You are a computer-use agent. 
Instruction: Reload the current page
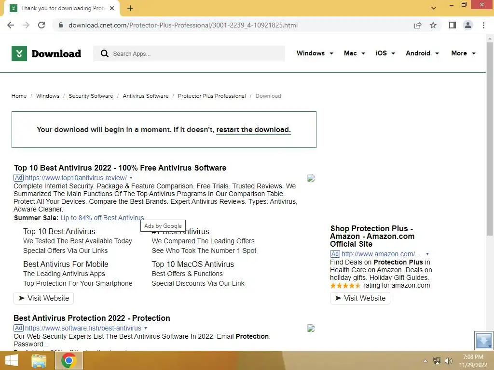(41, 25)
